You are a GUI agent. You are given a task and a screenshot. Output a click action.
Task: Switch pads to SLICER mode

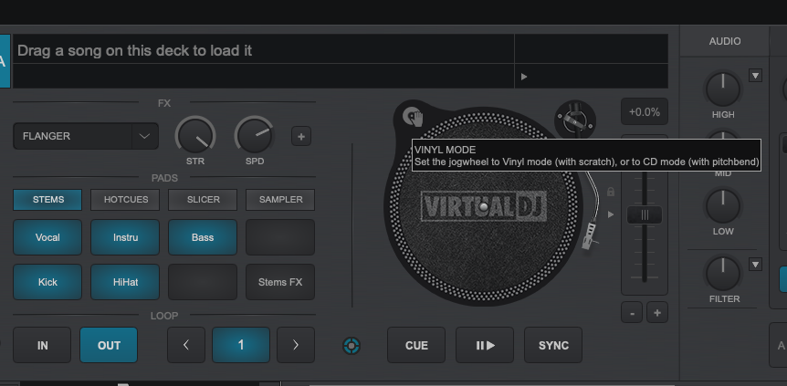pos(203,199)
